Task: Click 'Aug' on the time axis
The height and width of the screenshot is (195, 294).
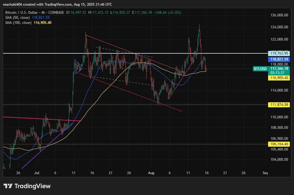Action: [x=151, y=173]
